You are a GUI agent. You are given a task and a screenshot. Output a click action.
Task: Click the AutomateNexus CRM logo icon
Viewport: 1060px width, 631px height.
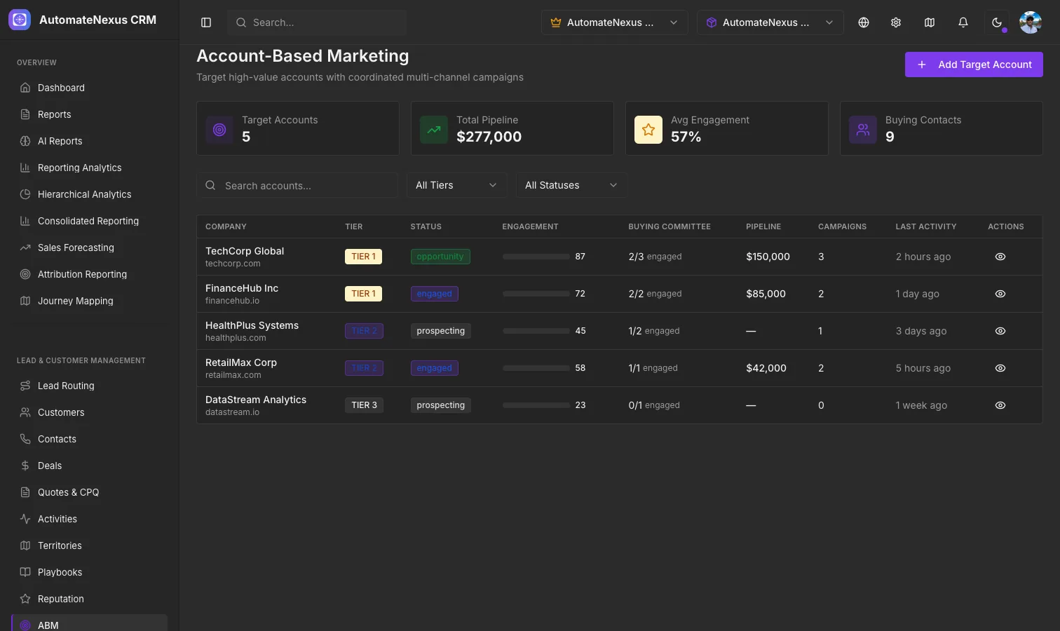click(x=20, y=20)
